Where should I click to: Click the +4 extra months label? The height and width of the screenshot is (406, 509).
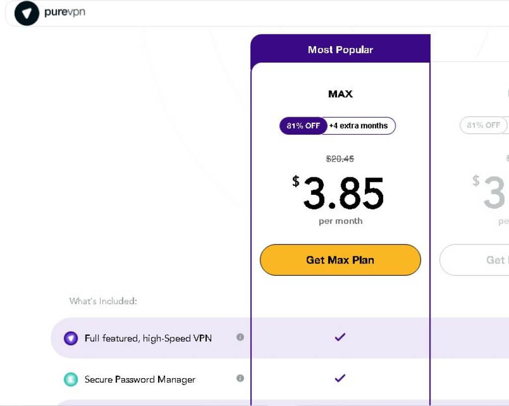(x=358, y=126)
